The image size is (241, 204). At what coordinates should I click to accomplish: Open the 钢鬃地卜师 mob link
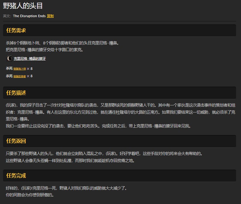point(20,69)
